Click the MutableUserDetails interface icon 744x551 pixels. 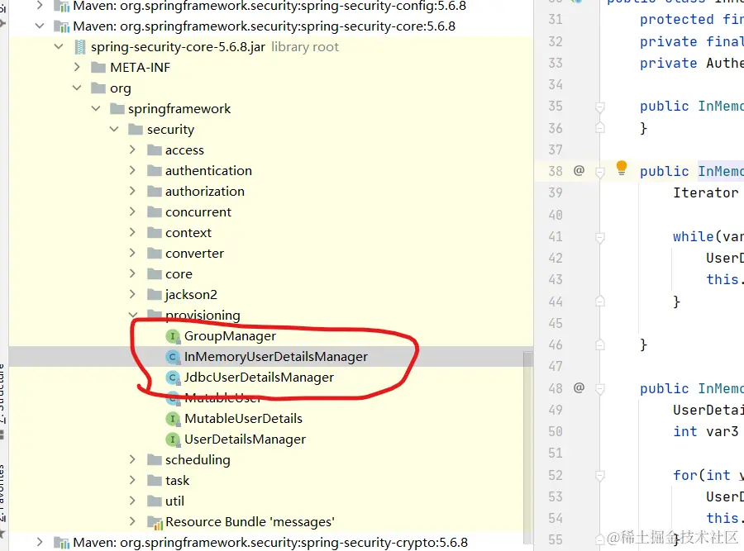coord(173,419)
